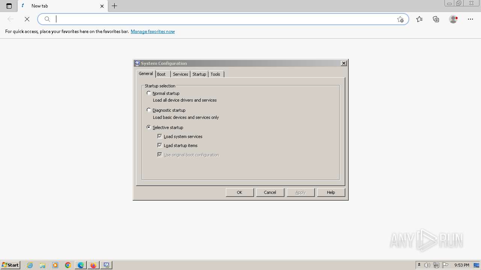Open volume control in system tray
The image size is (481, 270).
point(427,265)
